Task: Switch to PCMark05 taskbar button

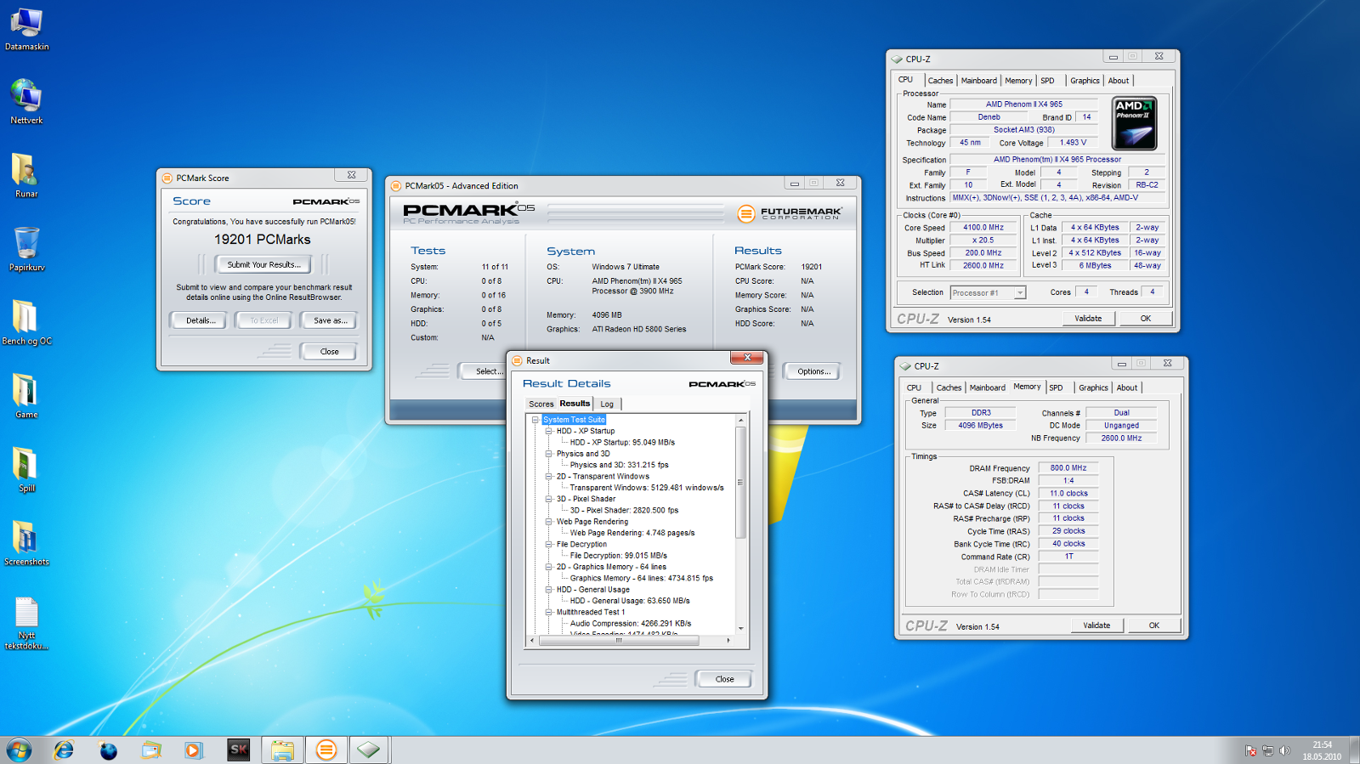Action: point(326,750)
